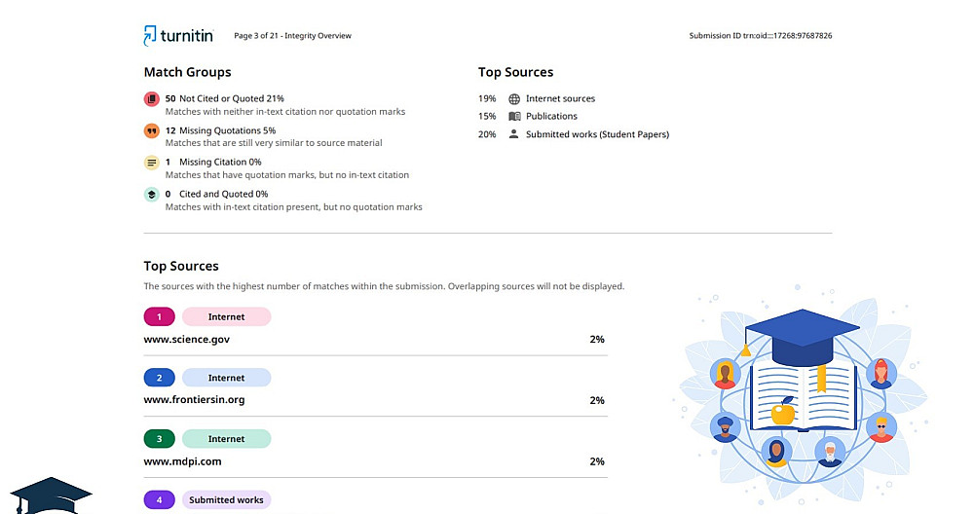
Task: Click the yellow Missing Citation icon
Action: tap(151, 163)
